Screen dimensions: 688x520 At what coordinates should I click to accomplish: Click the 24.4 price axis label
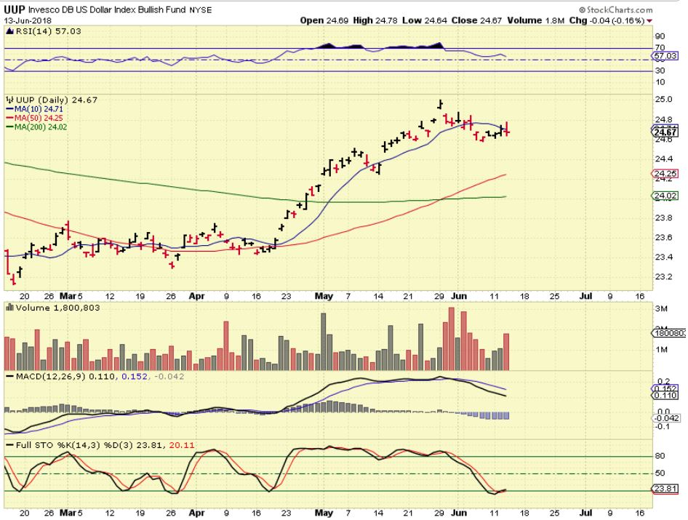click(x=663, y=159)
